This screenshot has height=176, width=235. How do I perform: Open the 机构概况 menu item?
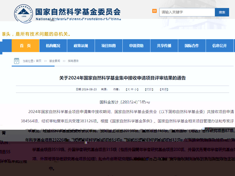[53, 46]
